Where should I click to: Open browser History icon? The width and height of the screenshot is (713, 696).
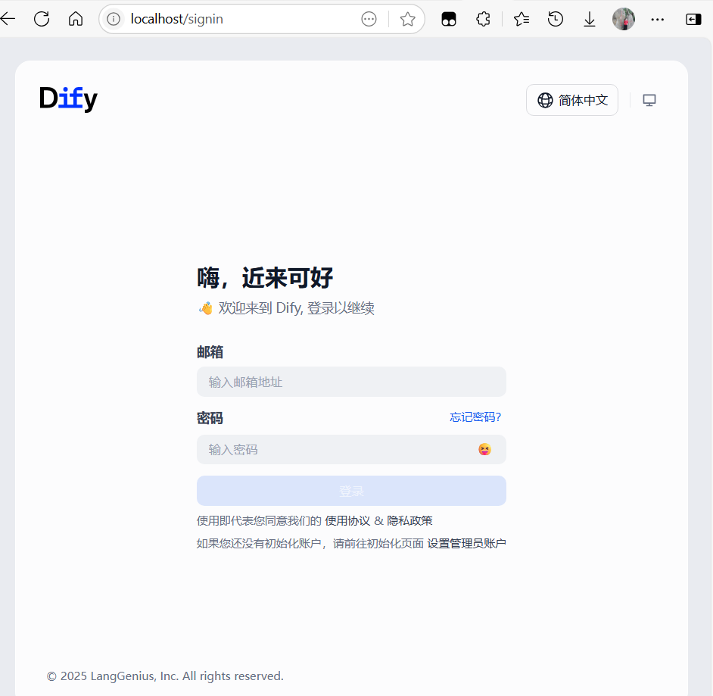[x=556, y=19]
